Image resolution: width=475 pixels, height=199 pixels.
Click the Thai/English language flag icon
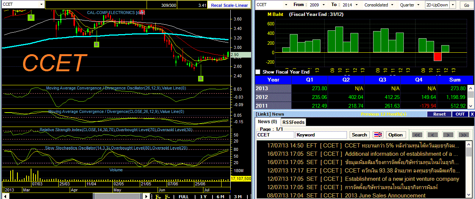(x=378, y=135)
